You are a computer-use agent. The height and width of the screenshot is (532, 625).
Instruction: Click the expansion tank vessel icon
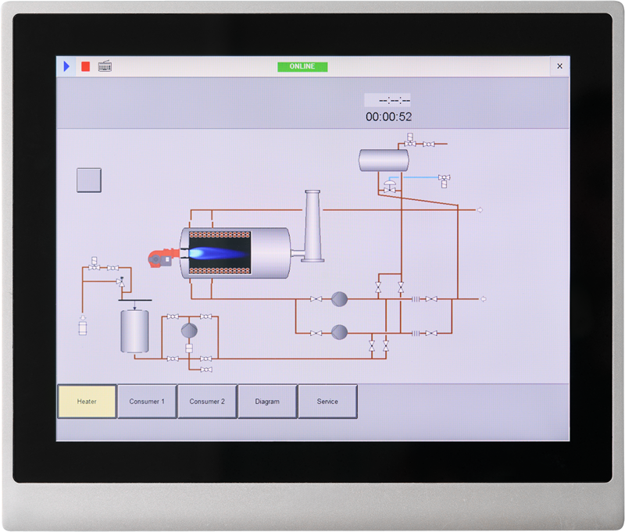tap(383, 160)
